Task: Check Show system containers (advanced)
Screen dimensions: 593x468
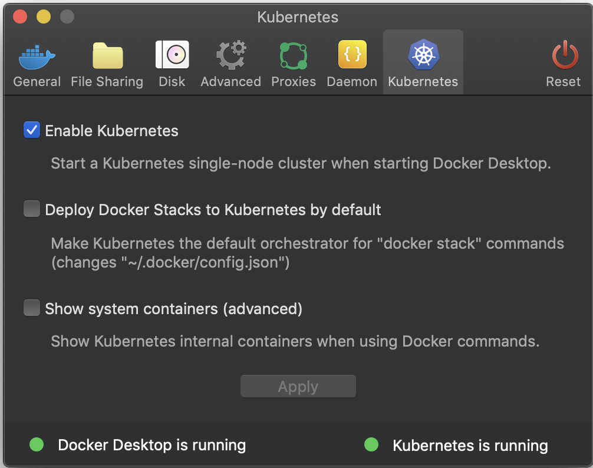Action: (31, 308)
